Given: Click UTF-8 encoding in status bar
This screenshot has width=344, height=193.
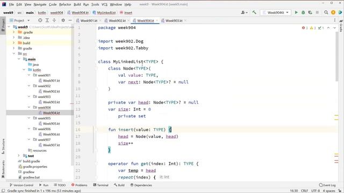Looking at the screenshot, I should tap(316, 191).
